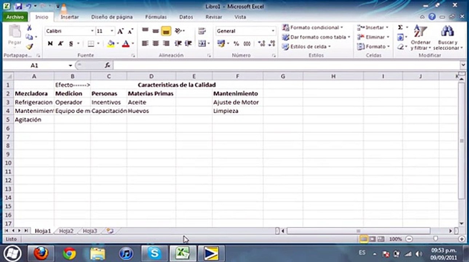Expand the Name Box dropdown arrow
Screen dimensions: 469x262
click(70, 65)
